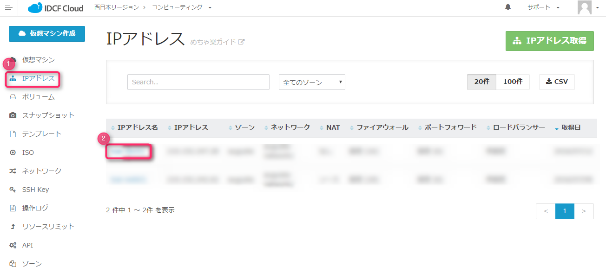606x273 pixels.
Task: Open the サポート dropdown menu
Action: click(x=543, y=7)
